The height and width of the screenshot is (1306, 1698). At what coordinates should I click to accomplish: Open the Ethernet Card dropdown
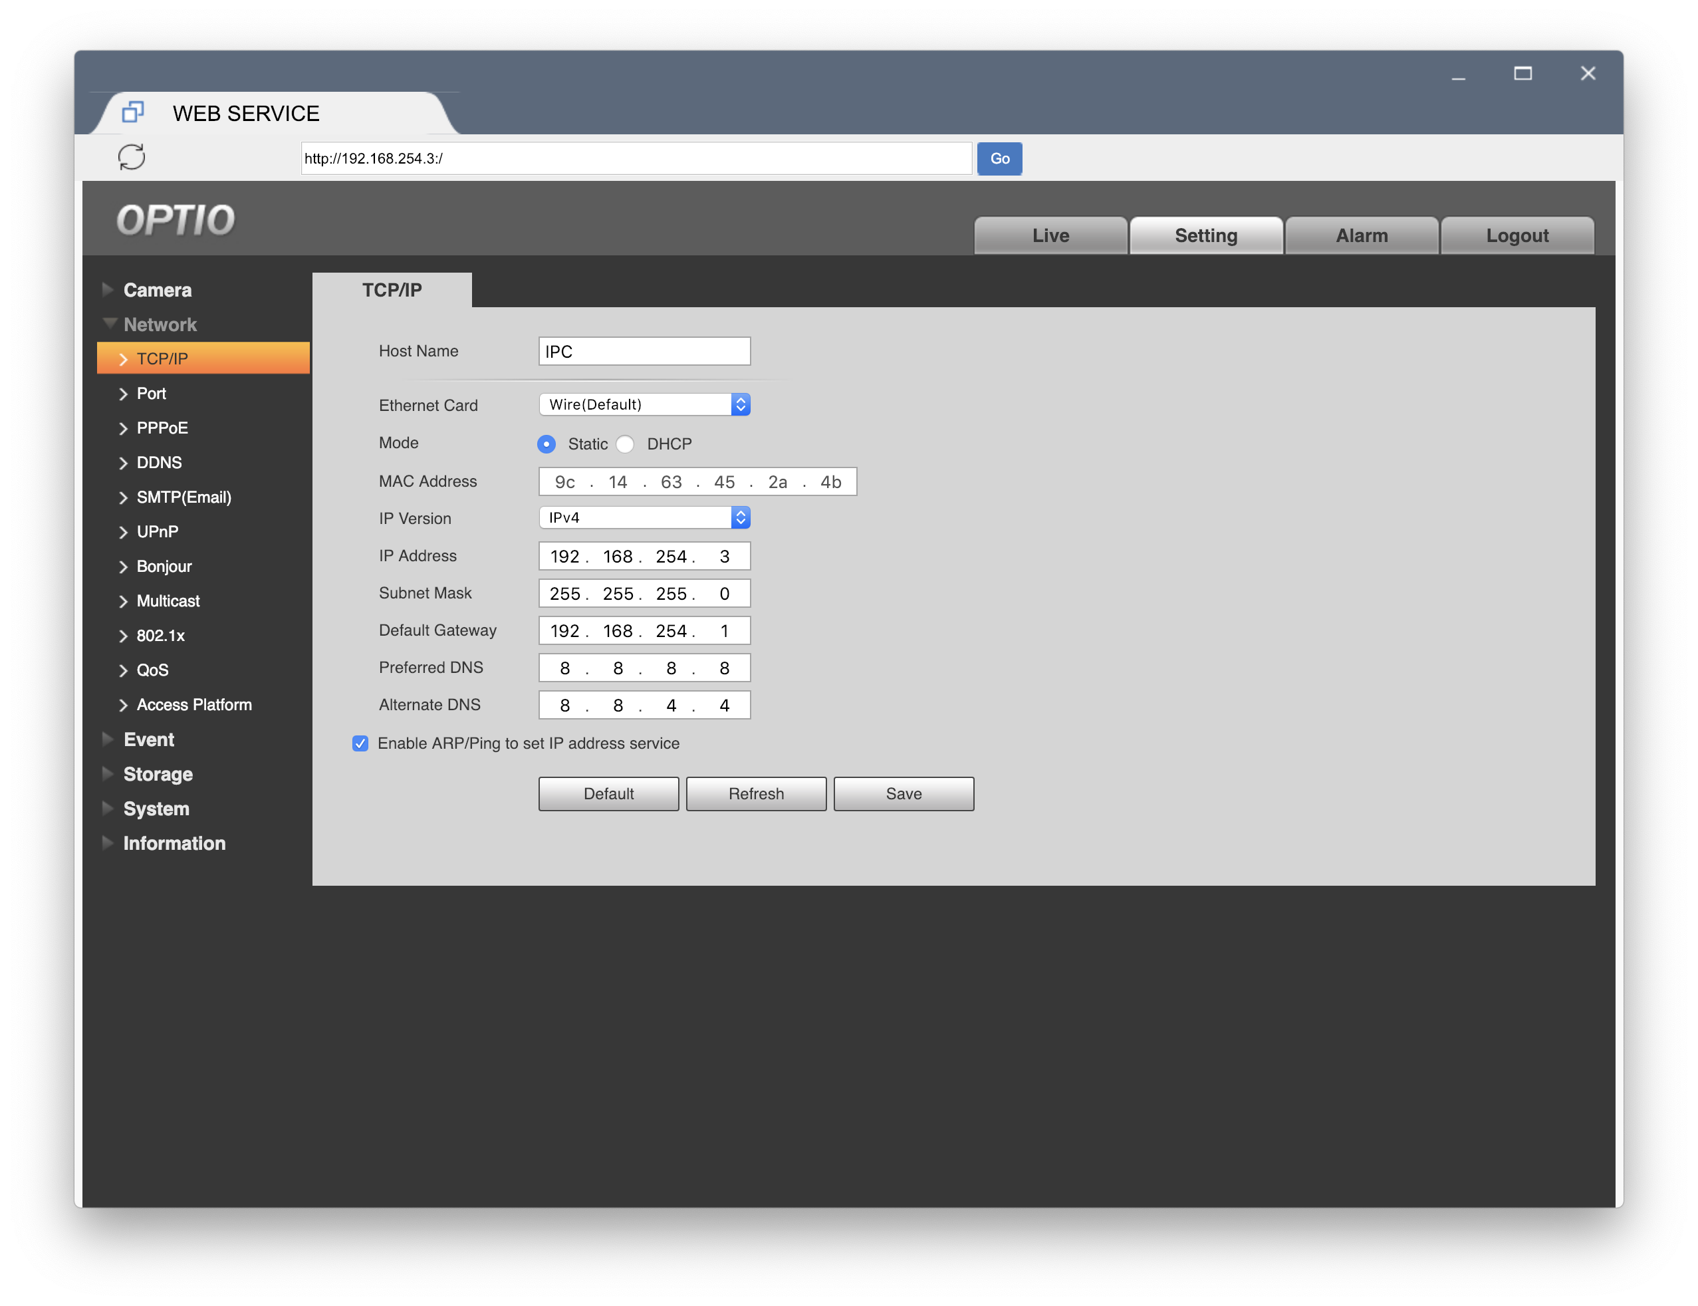coord(644,404)
